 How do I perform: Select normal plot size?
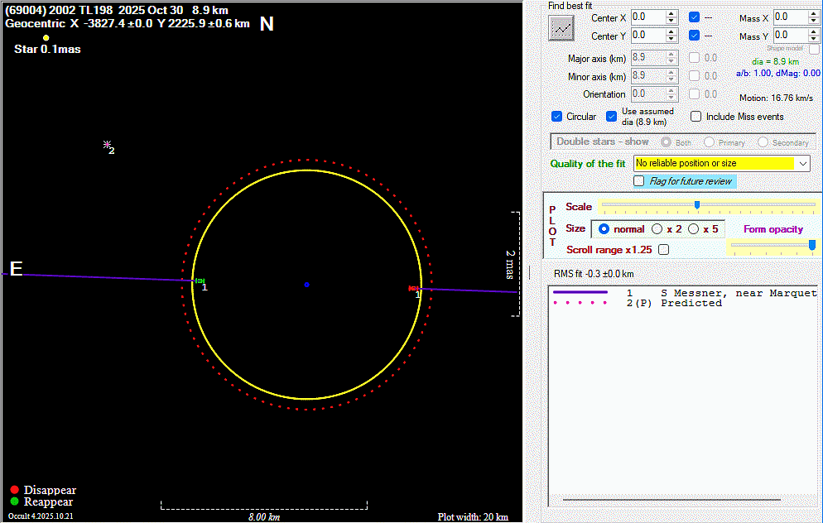coord(604,229)
